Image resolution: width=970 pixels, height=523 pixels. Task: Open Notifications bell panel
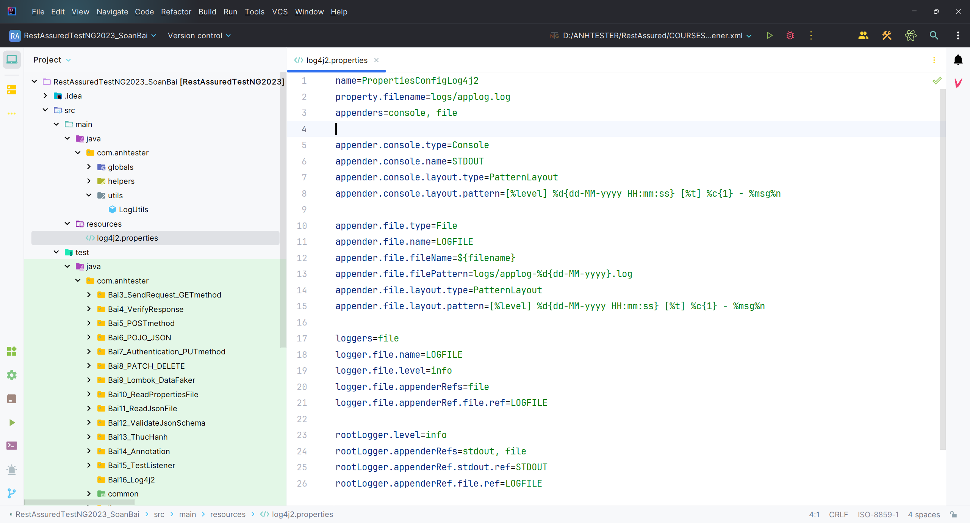point(958,60)
